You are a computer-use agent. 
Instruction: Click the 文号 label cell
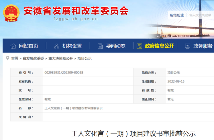pos(26,90)
